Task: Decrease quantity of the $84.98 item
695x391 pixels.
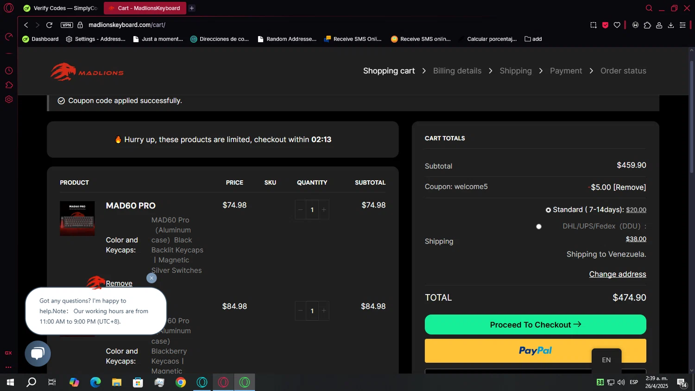Action: [300, 311]
